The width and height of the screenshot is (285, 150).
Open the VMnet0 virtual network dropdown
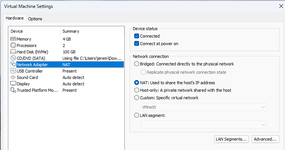point(204,107)
